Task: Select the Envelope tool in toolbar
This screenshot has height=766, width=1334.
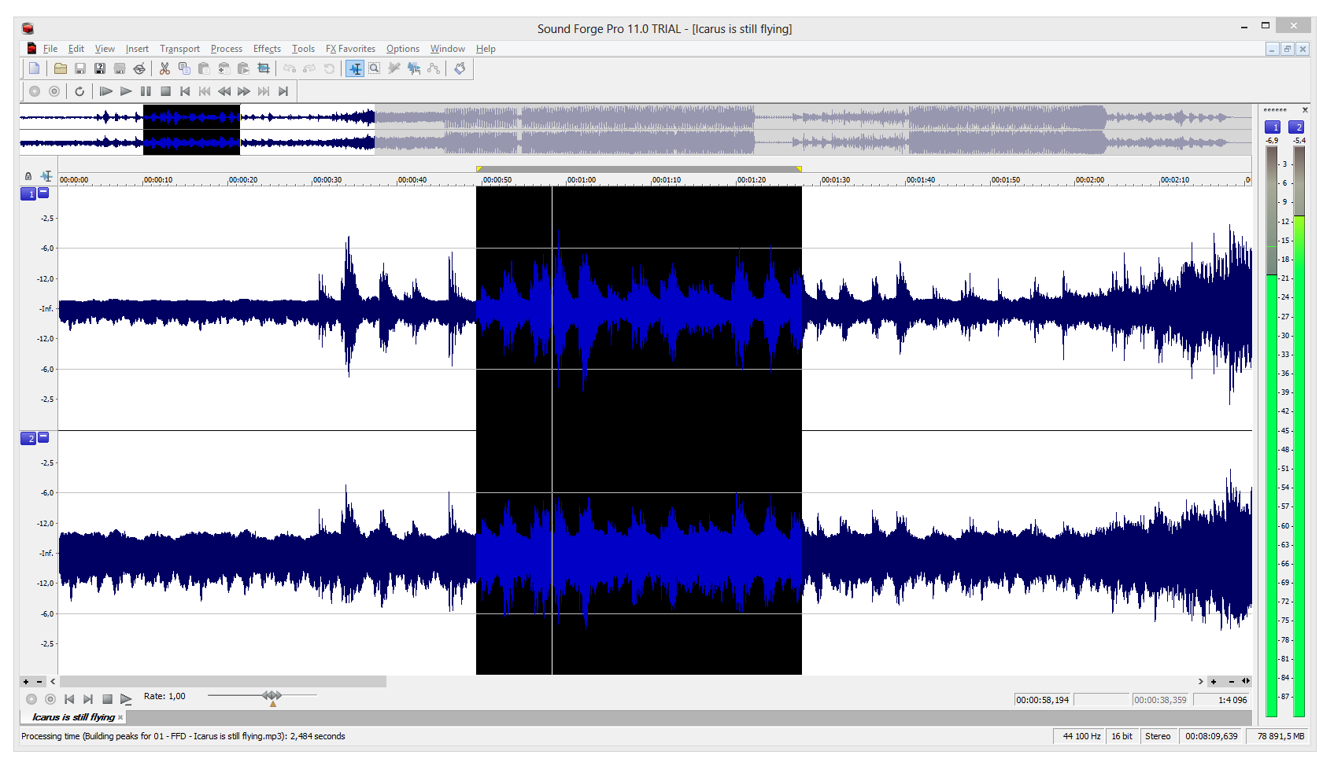Action: pyautogui.click(x=433, y=69)
